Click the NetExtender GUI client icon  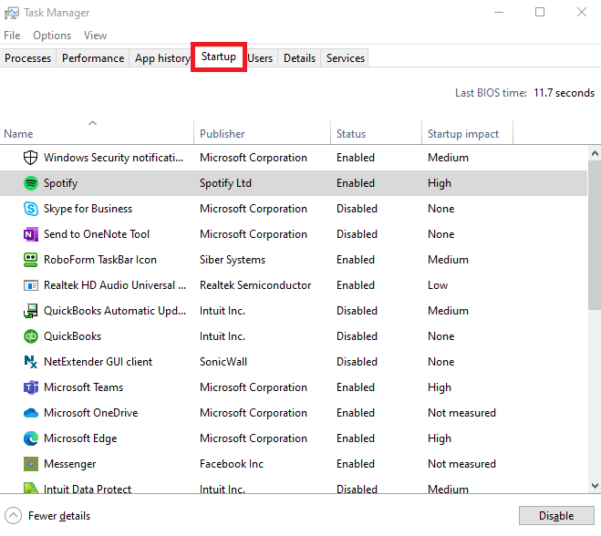point(31,362)
